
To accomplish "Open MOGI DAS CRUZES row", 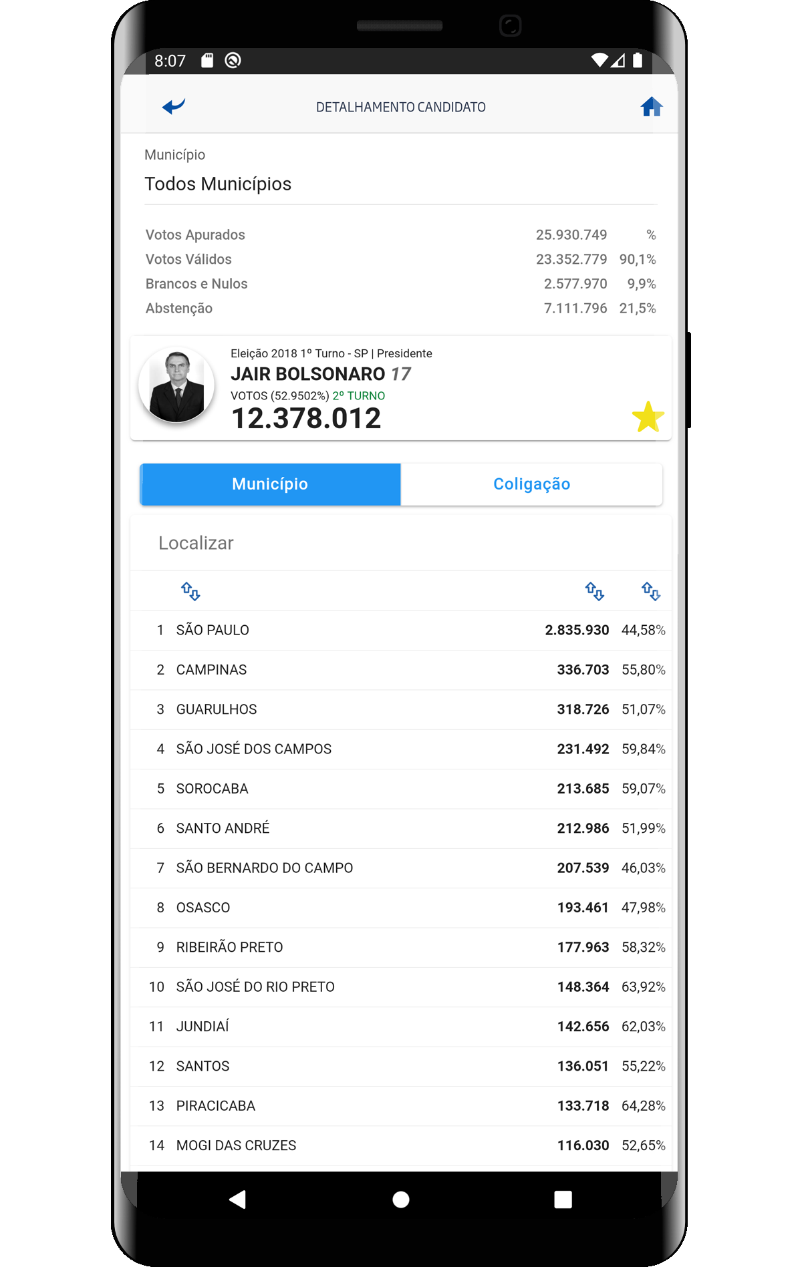I will 400,1145.
